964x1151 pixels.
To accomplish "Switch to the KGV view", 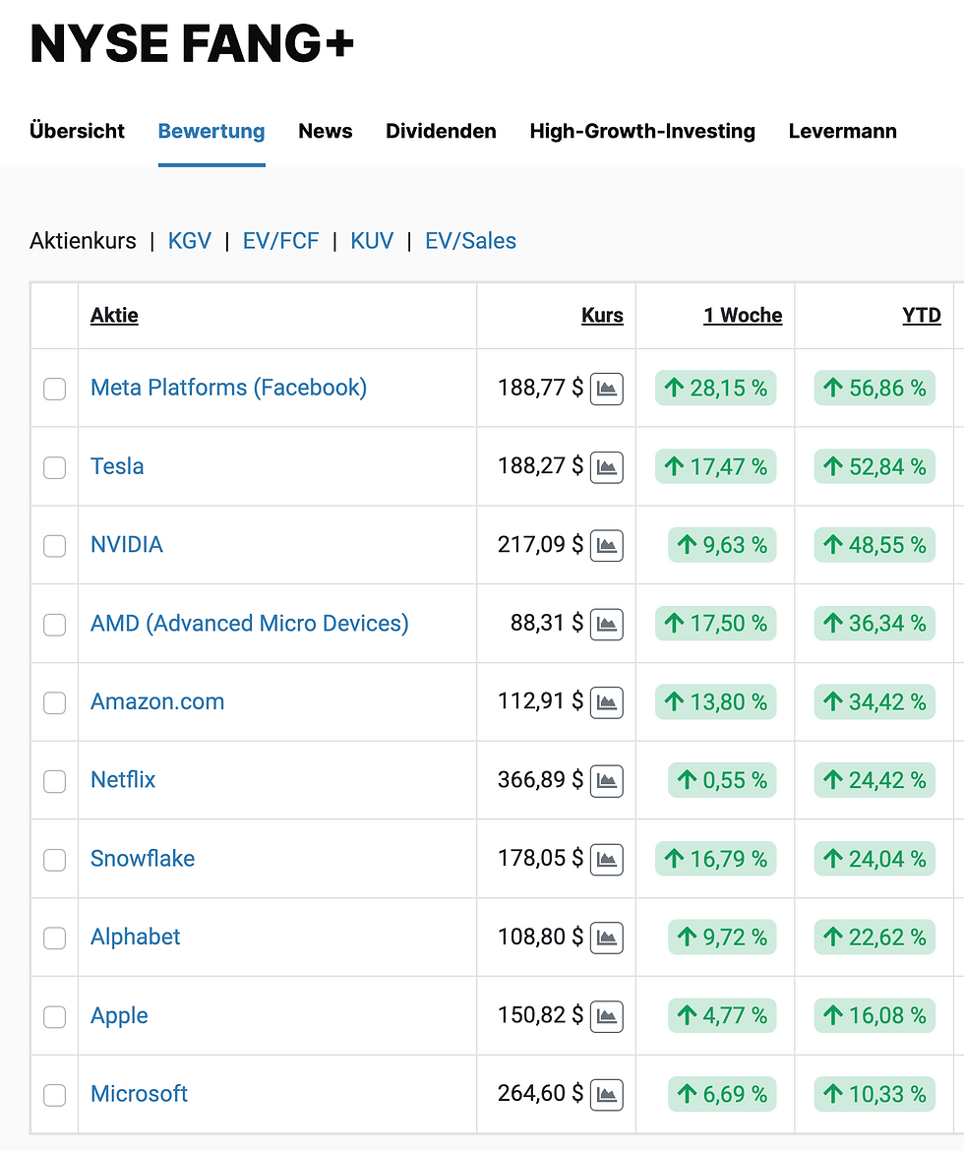I will pyautogui.click(x=190, y=241).
